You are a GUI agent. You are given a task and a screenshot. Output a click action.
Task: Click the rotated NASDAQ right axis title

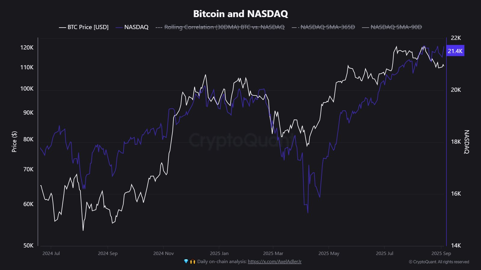click(x=467, y=142)
